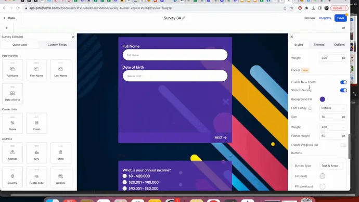
Task: Click the Full Name input field
Action: (175, 55)
